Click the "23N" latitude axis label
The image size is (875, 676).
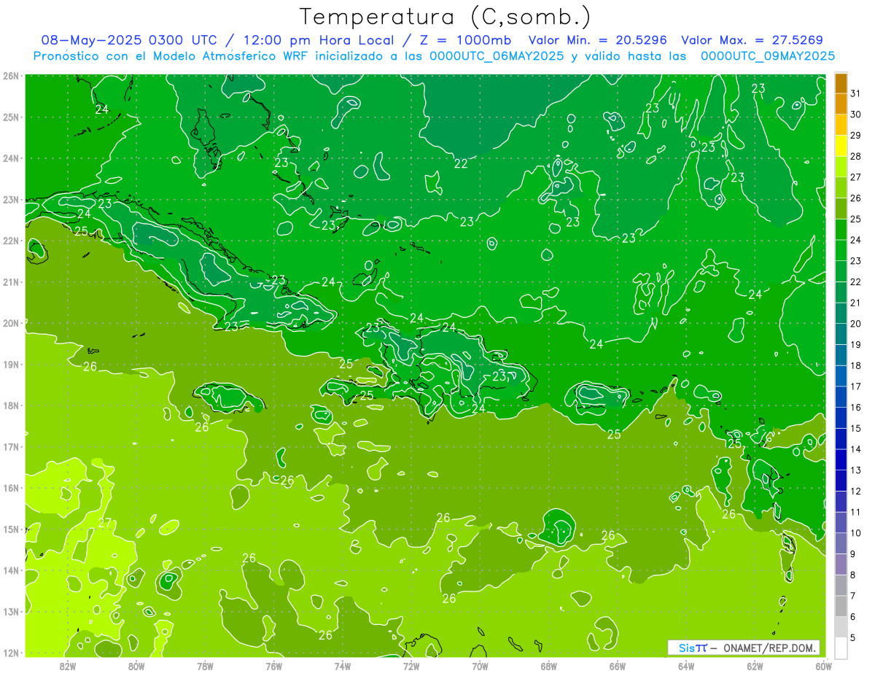(x=11, y=200)
